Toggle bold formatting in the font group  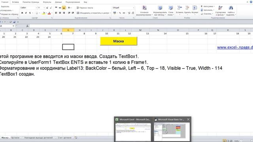(x=22, y=13)
